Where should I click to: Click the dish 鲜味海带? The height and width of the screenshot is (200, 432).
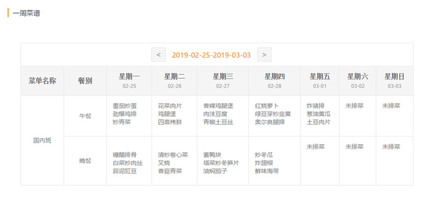[x=267, y=171]
